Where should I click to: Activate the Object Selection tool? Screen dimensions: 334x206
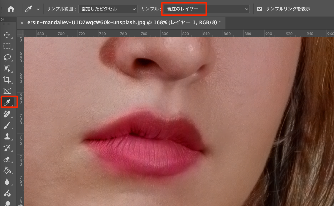pyautogui.click(x=7, y=68)
